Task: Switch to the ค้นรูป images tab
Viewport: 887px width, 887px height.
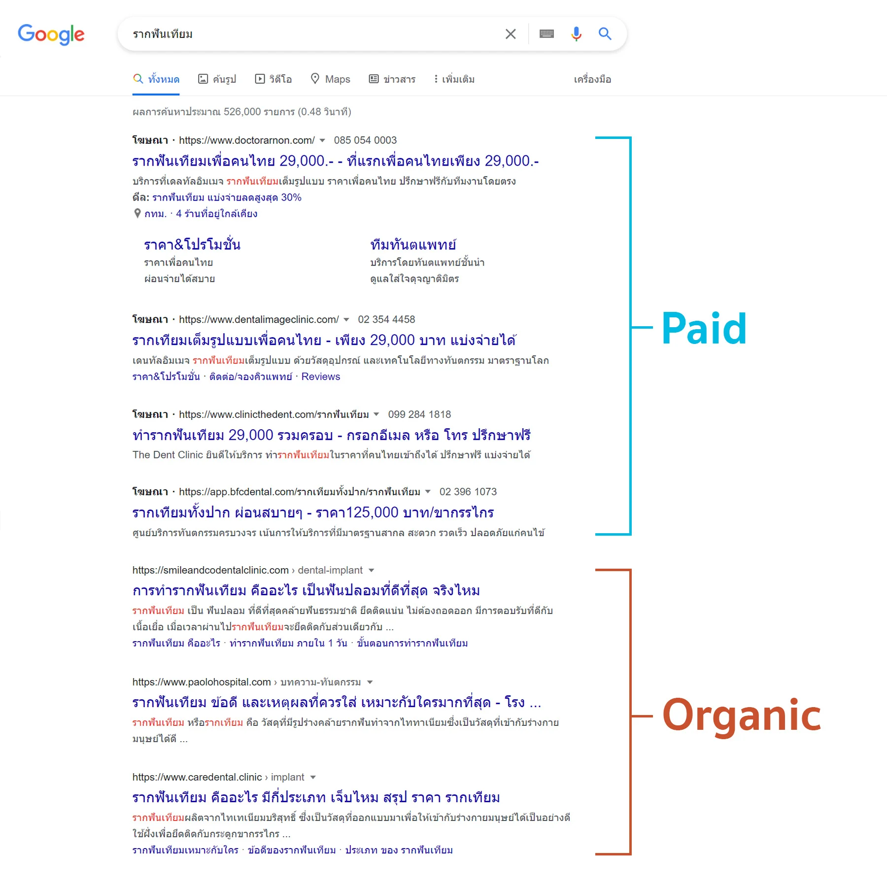Action: click(x=217, y=79)
